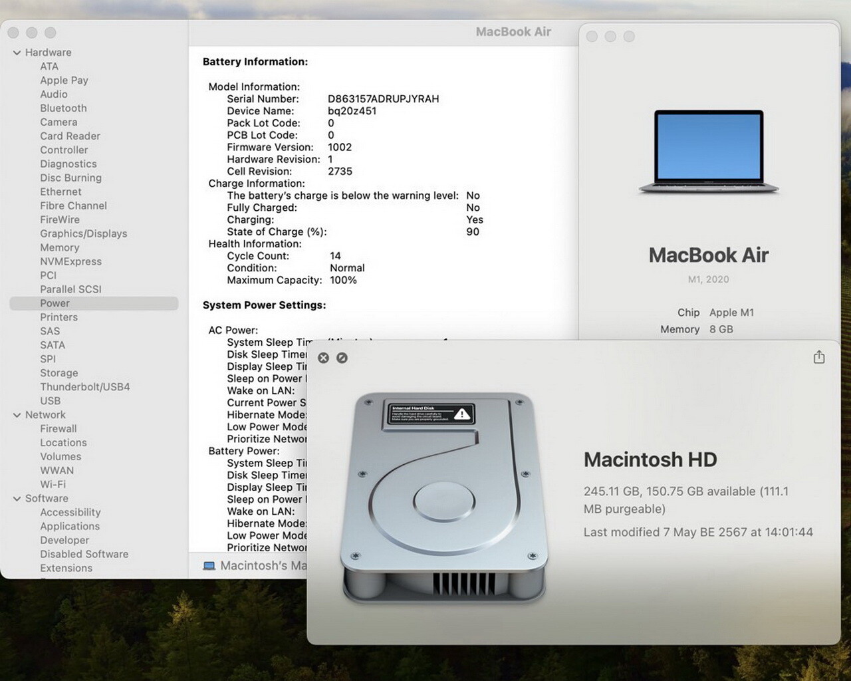Screen dimensions: 851x681
Task: Select Apple Pay in the sidebar
Action: (64, 80)
